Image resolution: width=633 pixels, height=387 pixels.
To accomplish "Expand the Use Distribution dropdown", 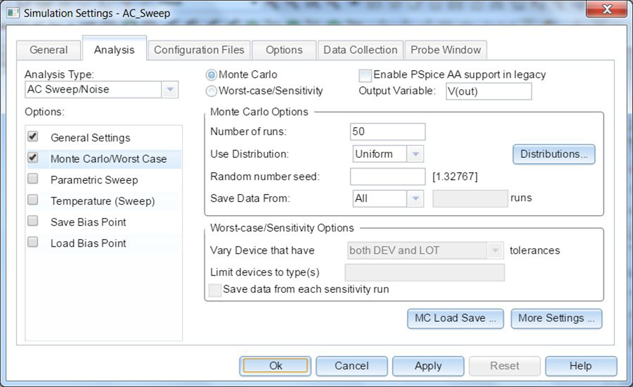I will click(x=415, y=154).
